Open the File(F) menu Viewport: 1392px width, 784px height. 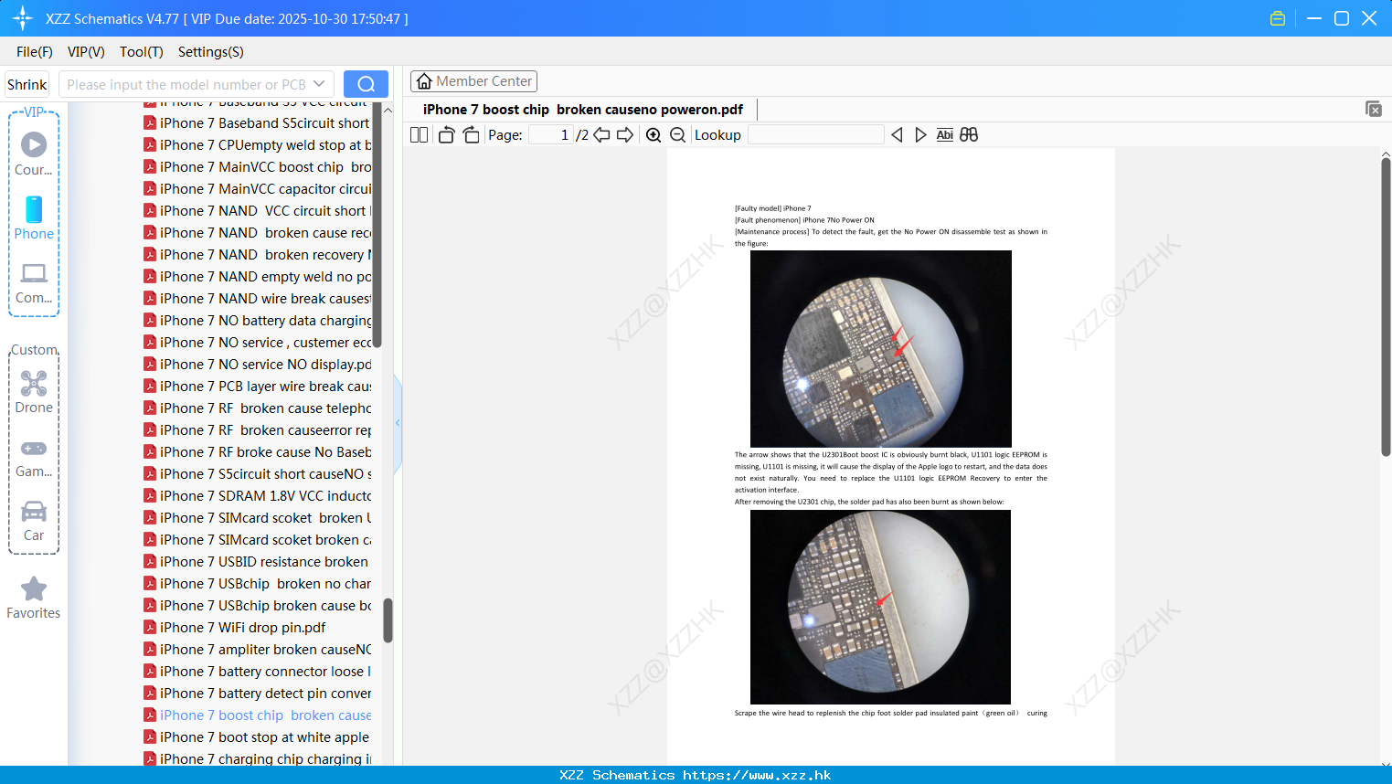[35, 52]
